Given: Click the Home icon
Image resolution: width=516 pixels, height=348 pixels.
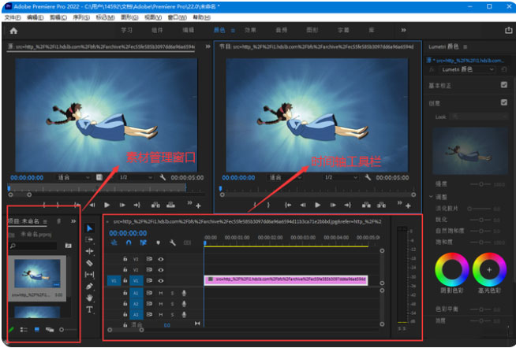Looking at the screenshot, I should point(13,31).
